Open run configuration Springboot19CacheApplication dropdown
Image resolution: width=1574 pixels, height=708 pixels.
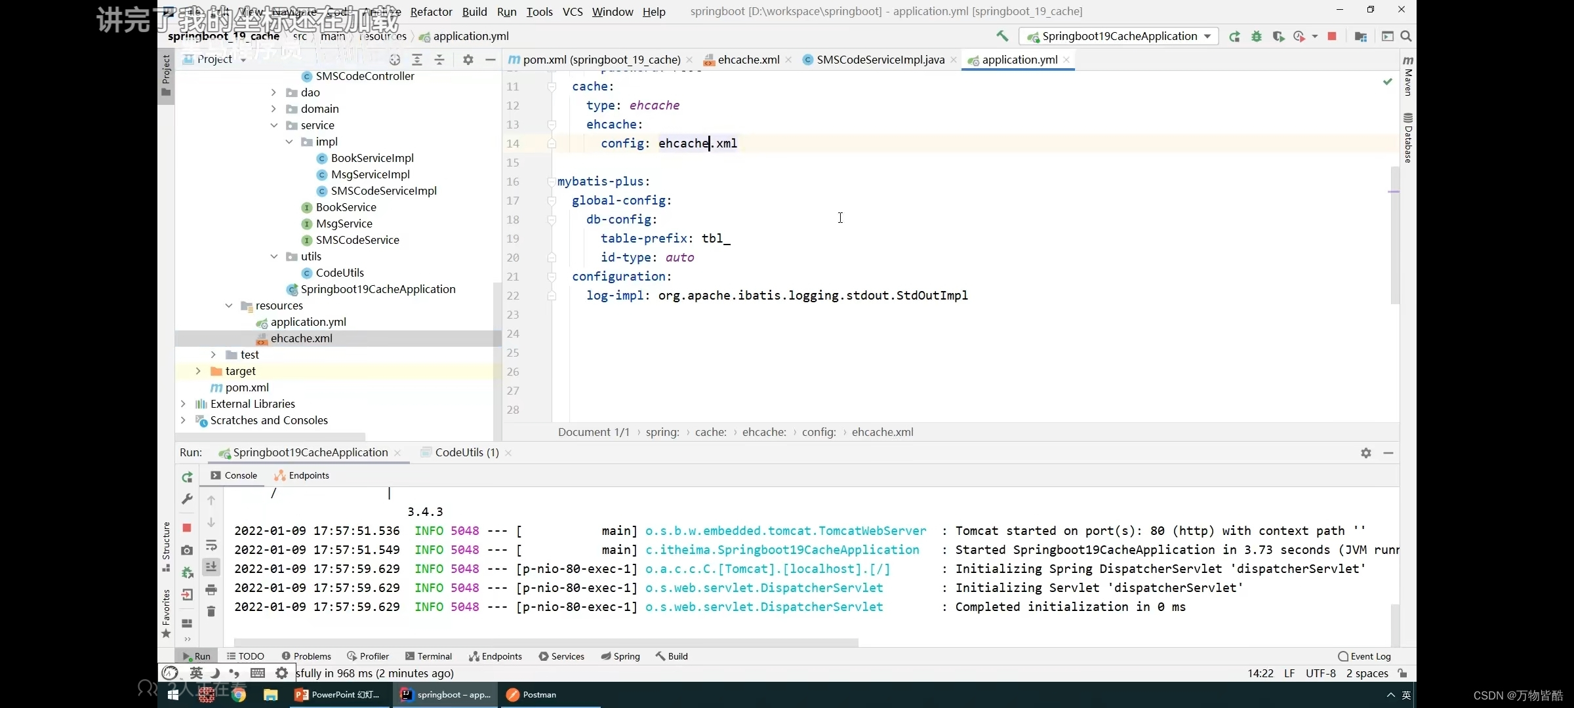[1118, 36]
